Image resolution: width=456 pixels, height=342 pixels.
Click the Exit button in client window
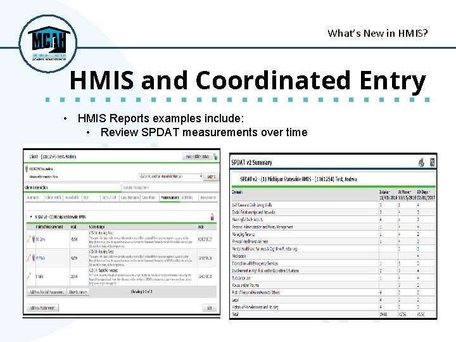[x=210, y=308]
